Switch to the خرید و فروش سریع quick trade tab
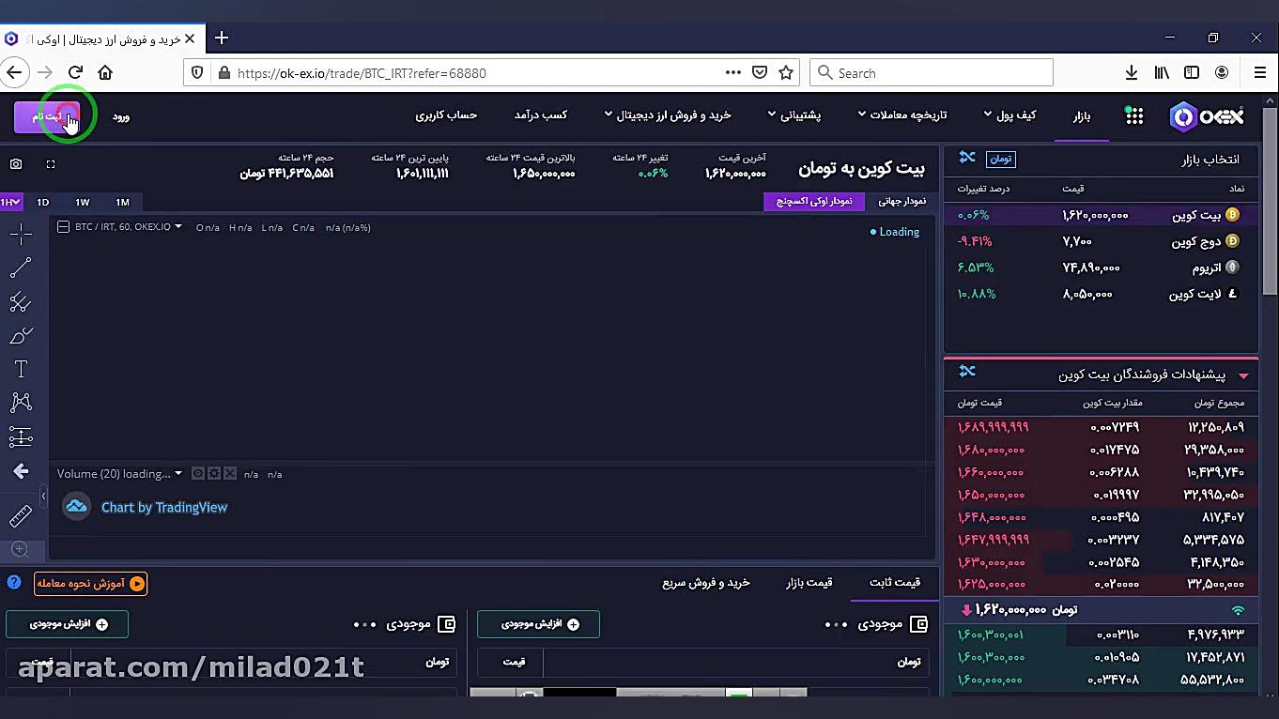The height and width of the screenshot is (719, 1279). pyautogui.click(x=706, y=582)
